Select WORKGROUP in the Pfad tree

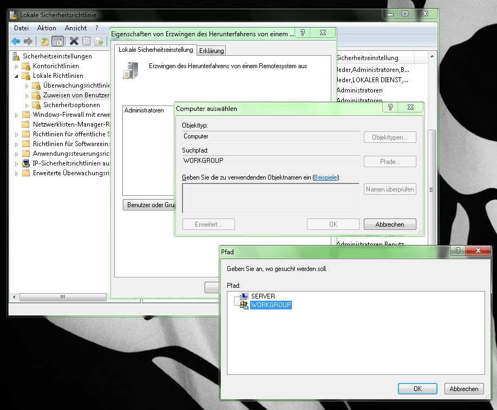pyautogui.click(x=271, y=305)
